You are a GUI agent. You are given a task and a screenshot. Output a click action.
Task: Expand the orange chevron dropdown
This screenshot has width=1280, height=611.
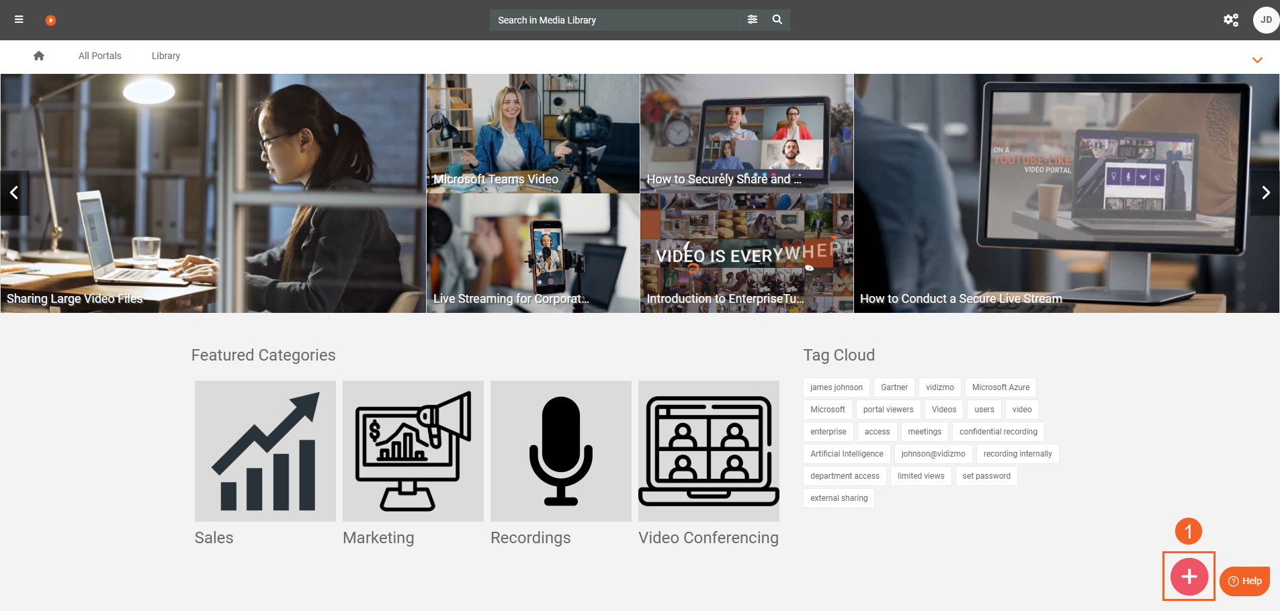tap(1257, 60)
